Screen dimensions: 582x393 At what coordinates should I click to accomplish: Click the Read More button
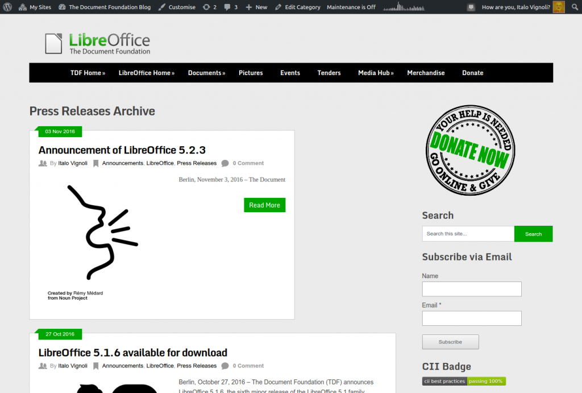coord(264,205)
